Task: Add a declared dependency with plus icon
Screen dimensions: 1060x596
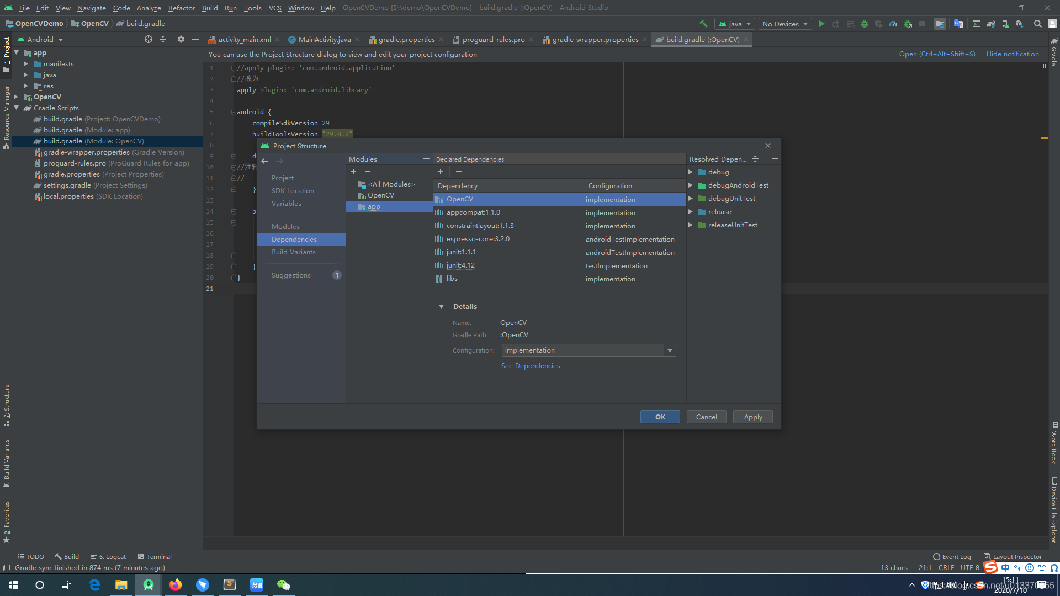Action: (441, 172)
